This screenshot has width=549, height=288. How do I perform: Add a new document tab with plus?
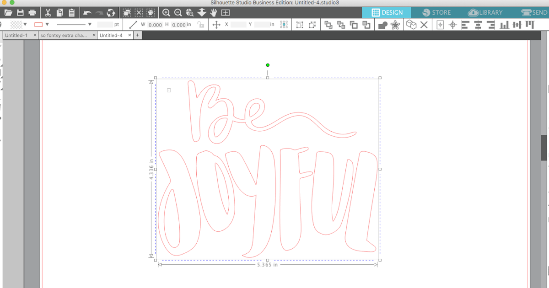[137, 35]
